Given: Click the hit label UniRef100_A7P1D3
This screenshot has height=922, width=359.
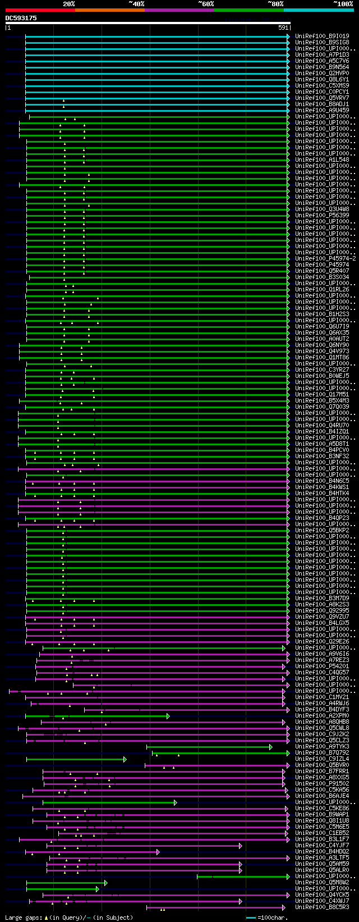Looking at the screenshot, I should [x=322, y=54].
